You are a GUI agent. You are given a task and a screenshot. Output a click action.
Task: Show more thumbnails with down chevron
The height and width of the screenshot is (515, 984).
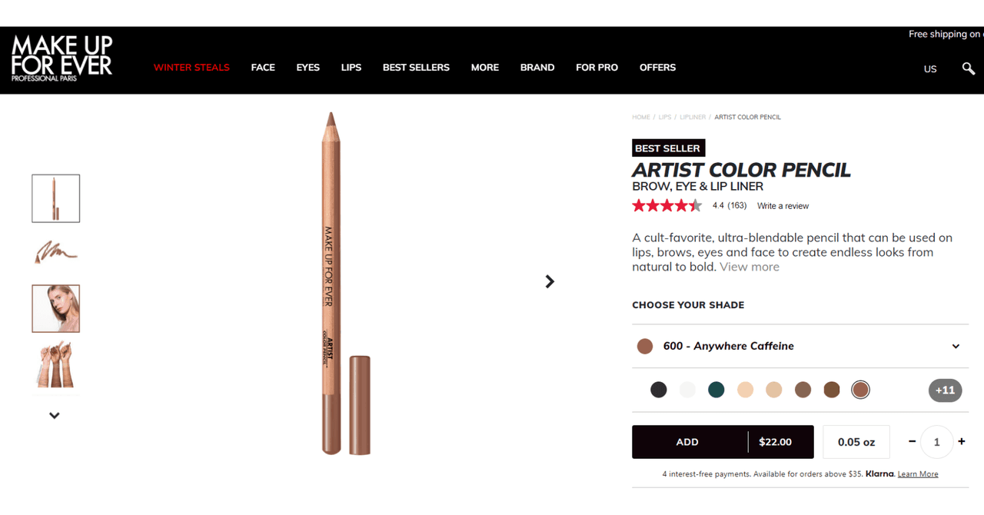(x=55, y=415)
